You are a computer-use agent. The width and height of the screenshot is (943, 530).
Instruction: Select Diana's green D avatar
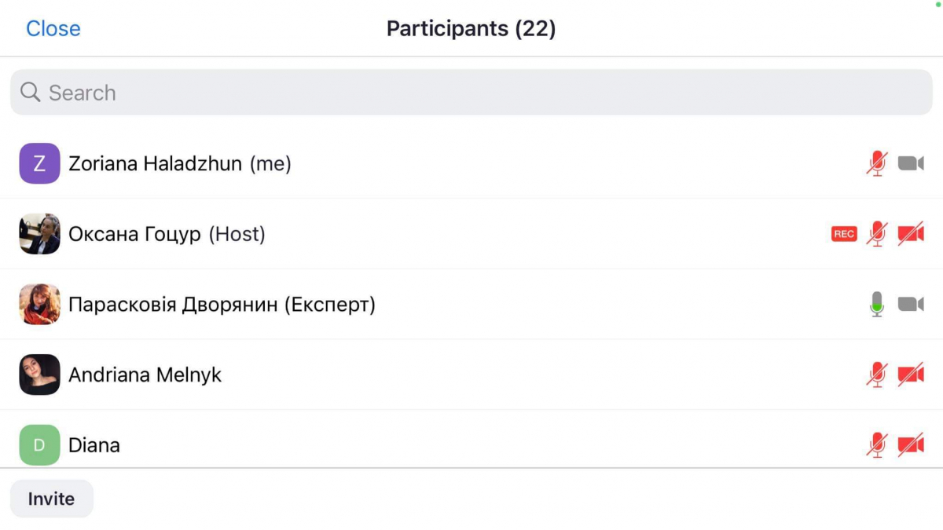(39, 445)
